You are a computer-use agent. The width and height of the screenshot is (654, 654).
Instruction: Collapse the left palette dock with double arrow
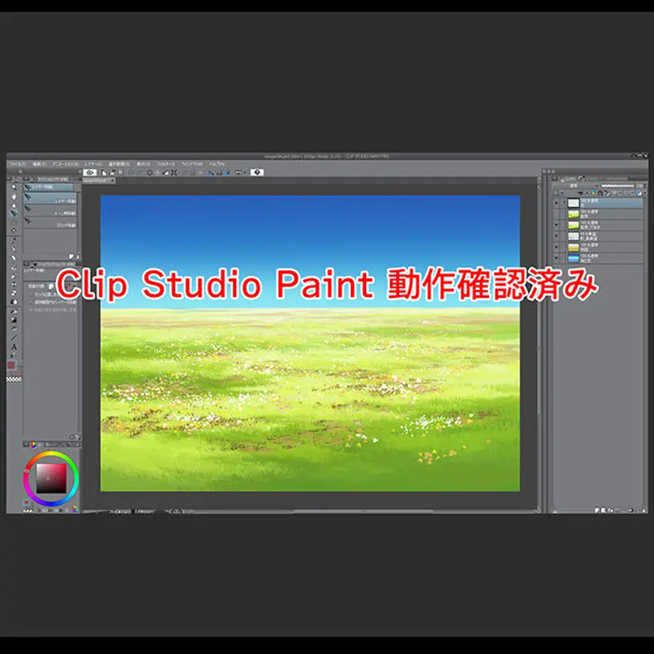click(x=20, y=171)
